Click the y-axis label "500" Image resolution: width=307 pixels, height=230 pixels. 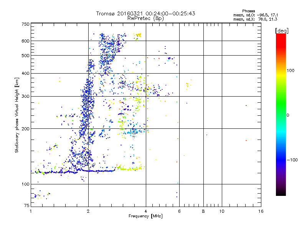pos(25,56)
